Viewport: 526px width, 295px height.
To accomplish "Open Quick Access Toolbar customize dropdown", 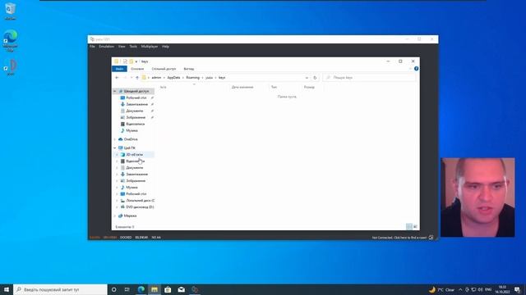I will (x=136, y=61).
